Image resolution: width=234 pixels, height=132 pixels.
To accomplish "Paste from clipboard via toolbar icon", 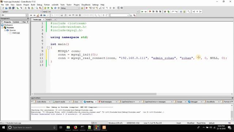I will point(32,8).
